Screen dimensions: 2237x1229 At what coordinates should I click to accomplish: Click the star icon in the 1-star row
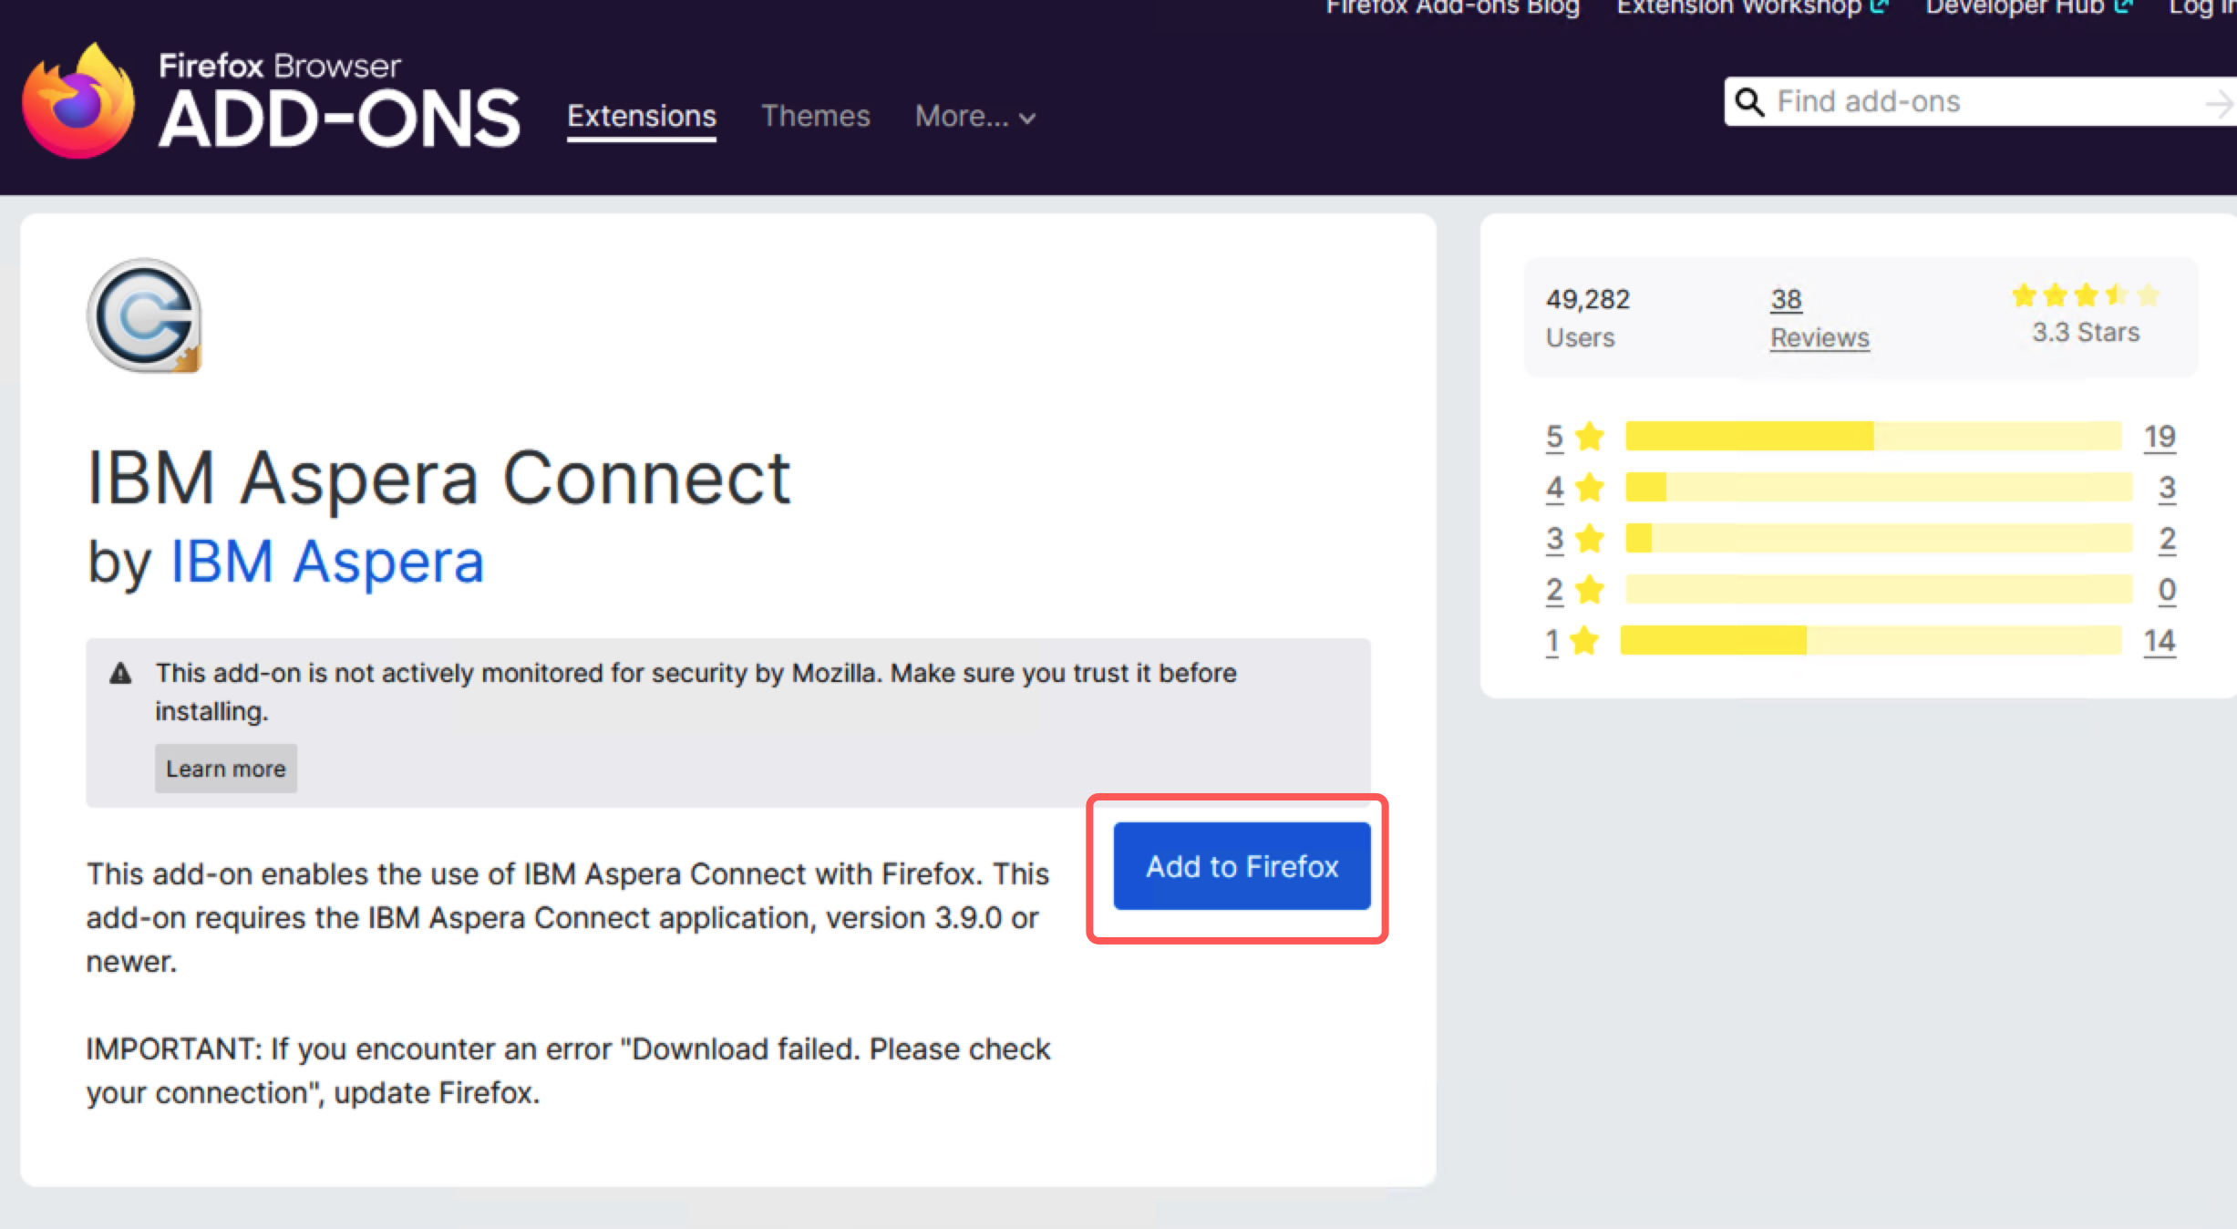coord(1585,640)
